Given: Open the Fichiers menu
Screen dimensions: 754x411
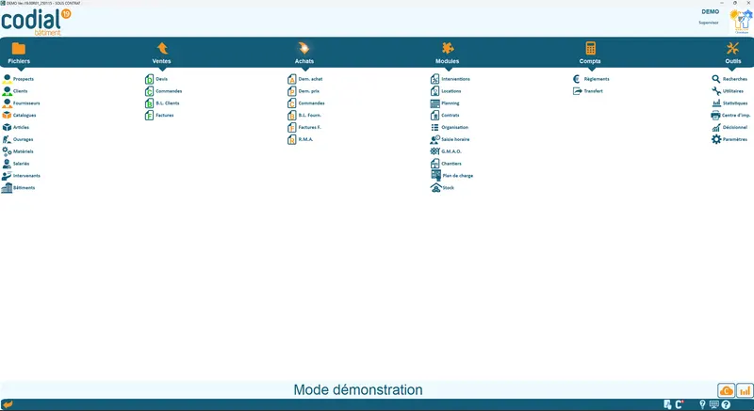Looking at the screenshot, I should point(19,53).
